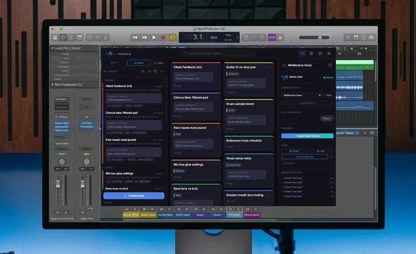
Task: Click the rewind button in the transport
Action: 135,37
